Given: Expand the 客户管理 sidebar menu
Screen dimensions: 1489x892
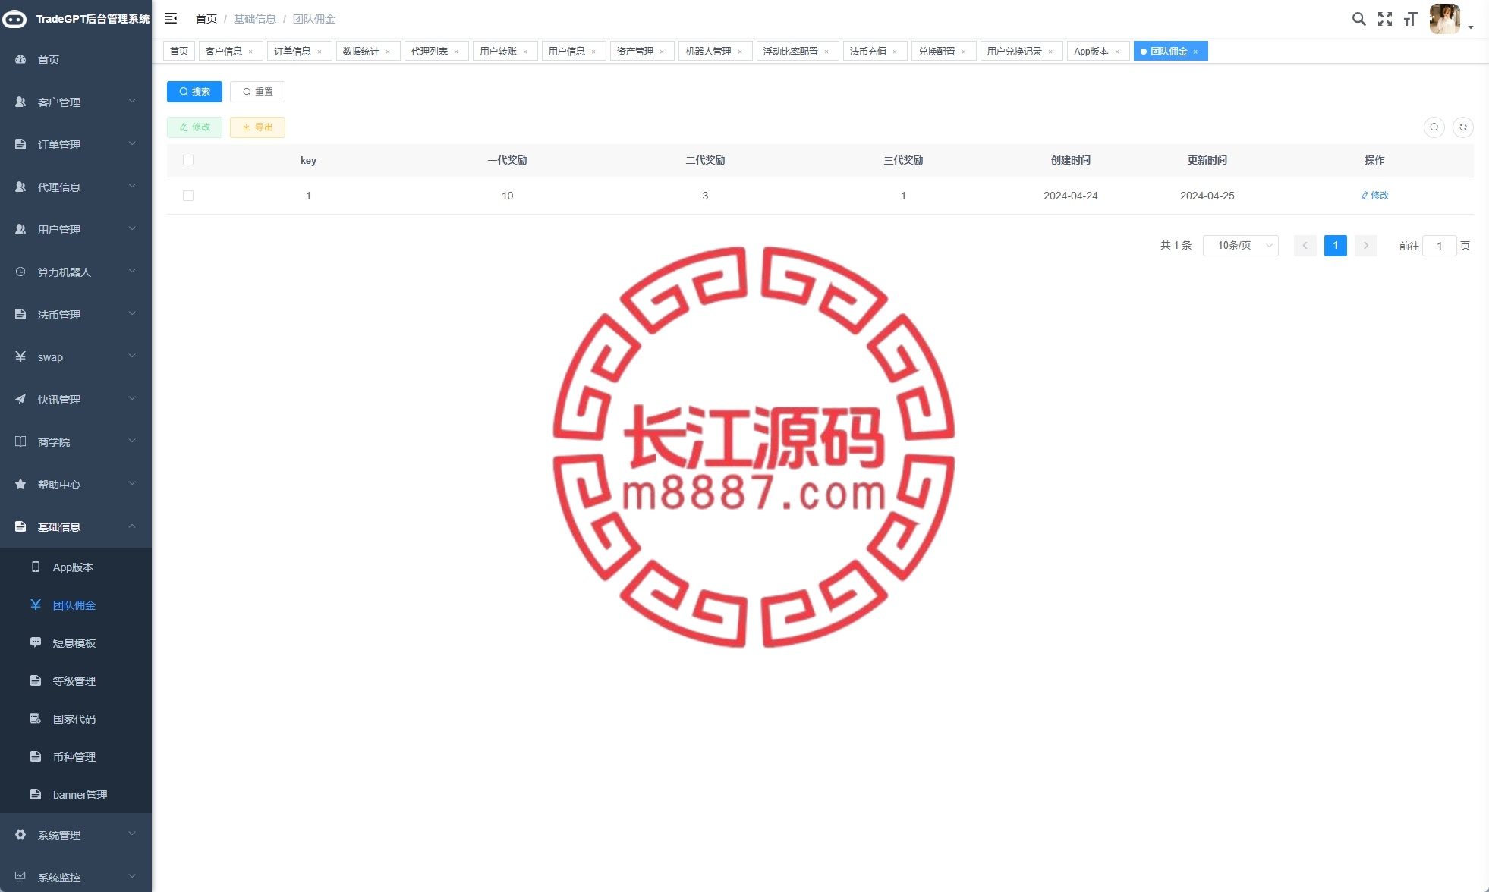Looking at the screenshot, I should tap(76, 102).
